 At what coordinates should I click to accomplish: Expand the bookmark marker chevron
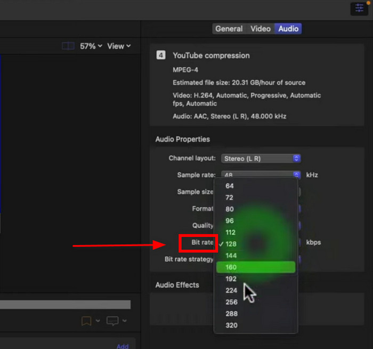pos(98,321)
